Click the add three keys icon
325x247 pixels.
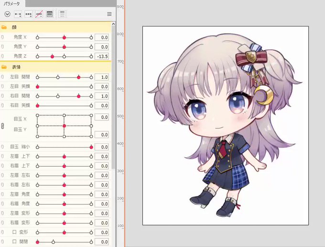tap(28, 14)
